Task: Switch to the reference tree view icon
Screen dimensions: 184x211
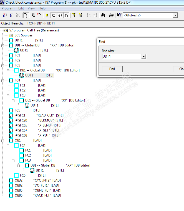Action: coord(26,15)
